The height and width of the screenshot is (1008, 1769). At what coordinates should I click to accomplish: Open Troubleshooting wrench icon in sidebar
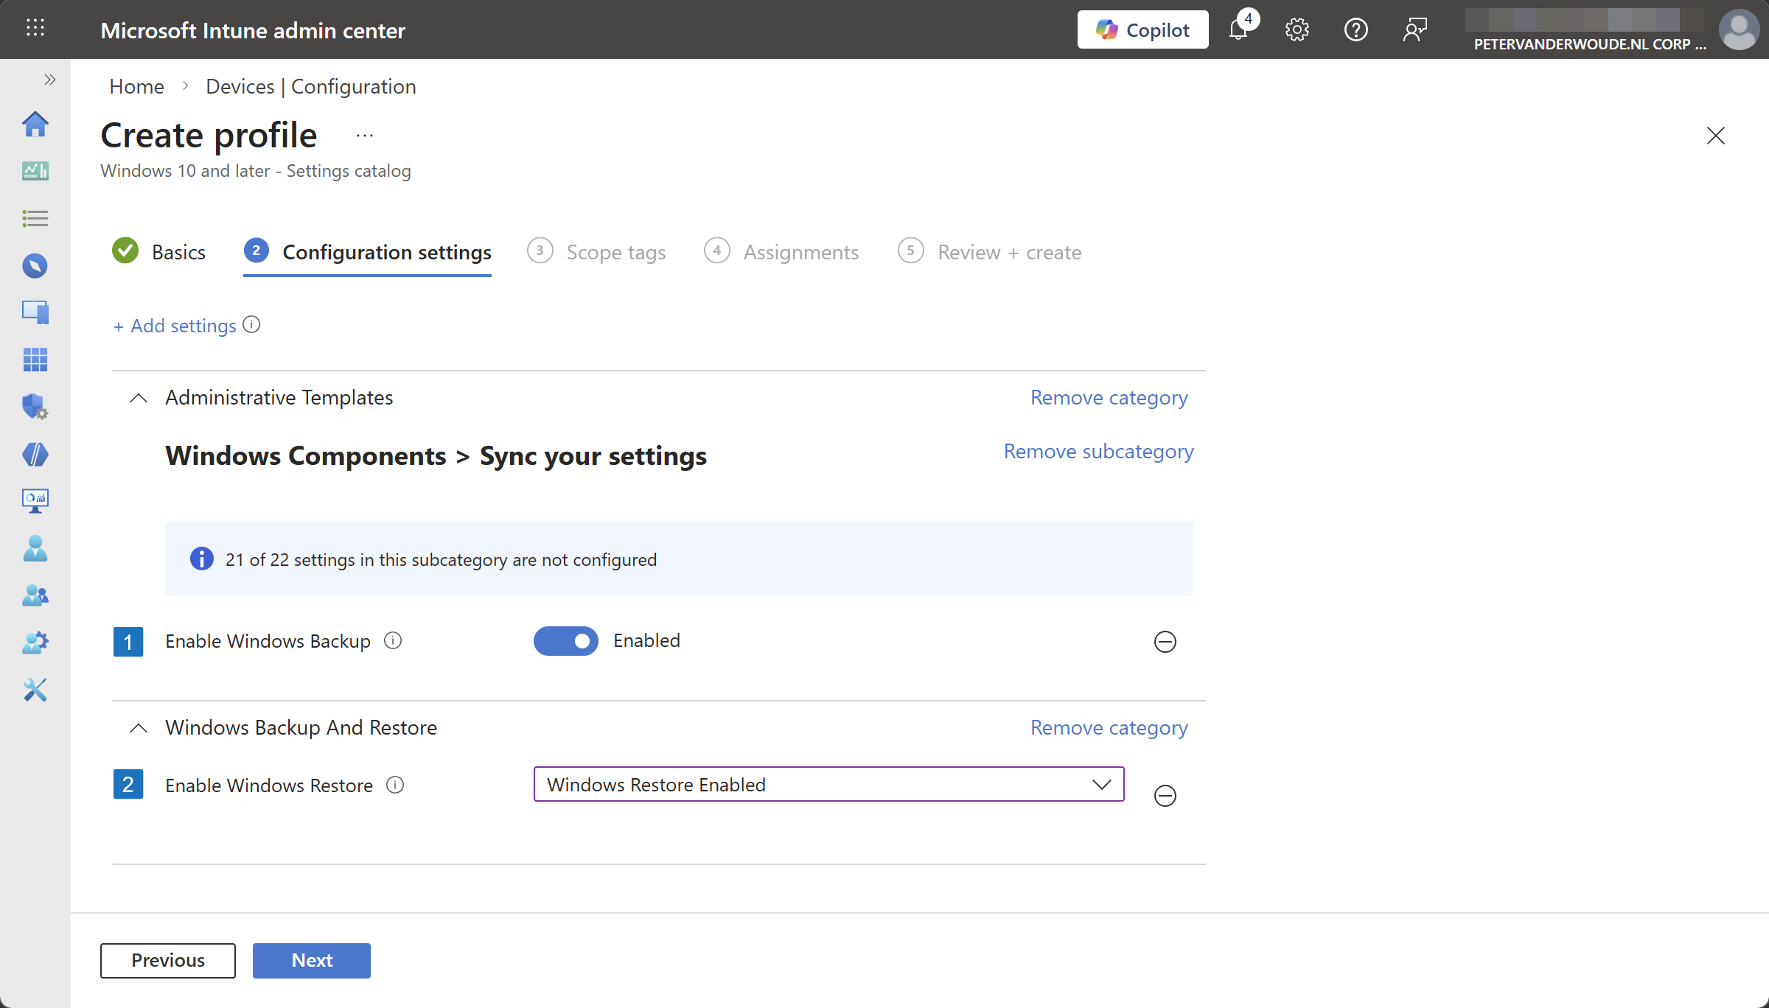click(x=35, y=690)
